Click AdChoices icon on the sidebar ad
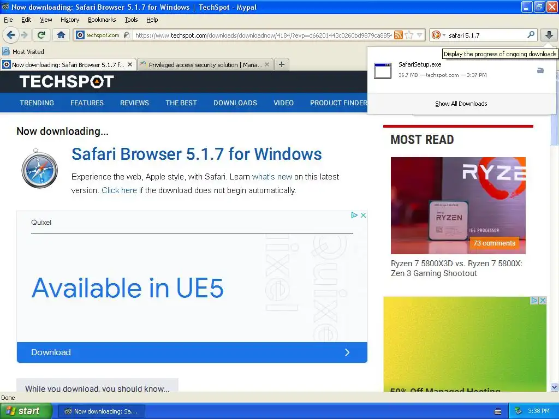This screenshot has height=419, width=559. pos(534,301)
